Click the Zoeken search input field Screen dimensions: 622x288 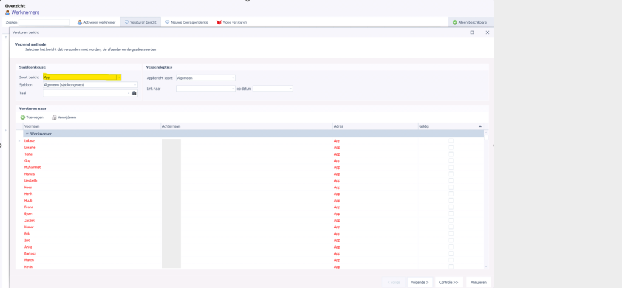click(44, 22)
